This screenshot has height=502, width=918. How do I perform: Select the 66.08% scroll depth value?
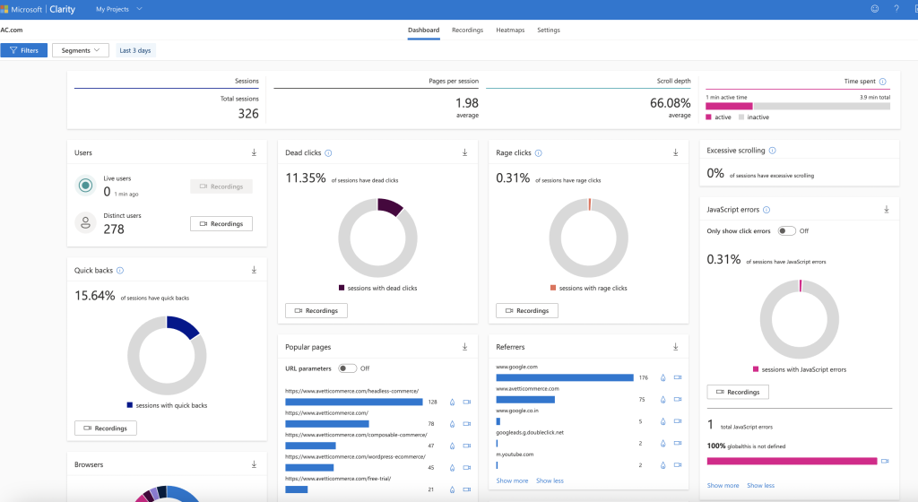pyautogui.click(x=671, y=103)
